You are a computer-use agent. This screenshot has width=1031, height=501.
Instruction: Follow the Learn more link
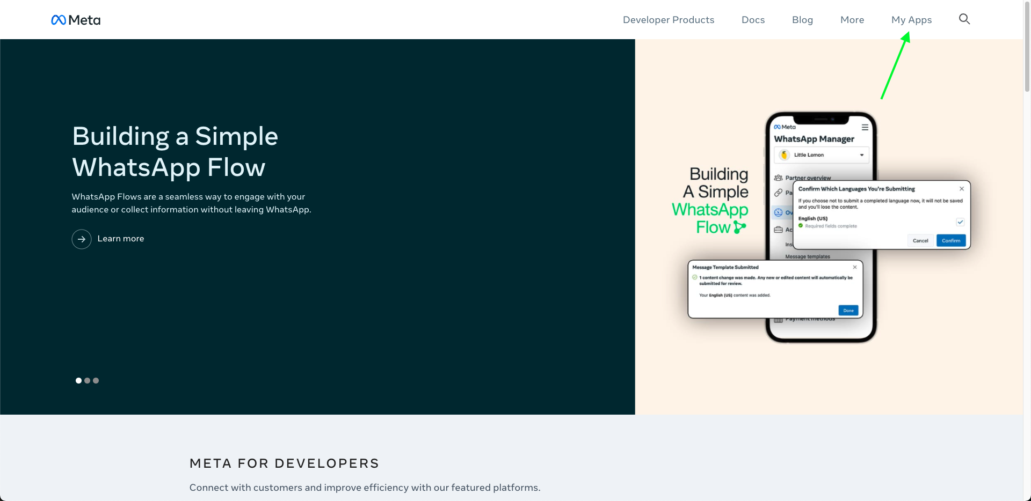[x=121, y=239]
